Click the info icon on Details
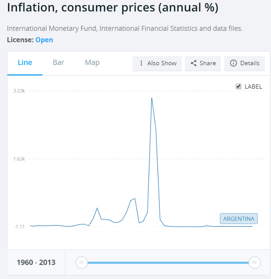This screenshot has width=271, height=279. coord(233,63)
